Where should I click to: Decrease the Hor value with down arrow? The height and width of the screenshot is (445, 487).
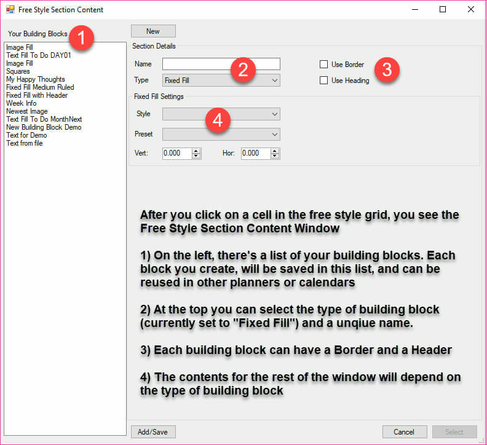tap(275, 156)
